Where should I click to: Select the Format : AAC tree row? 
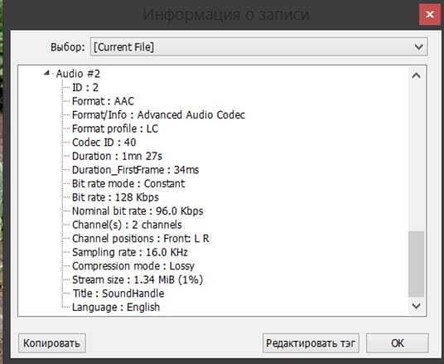[103, 101]
